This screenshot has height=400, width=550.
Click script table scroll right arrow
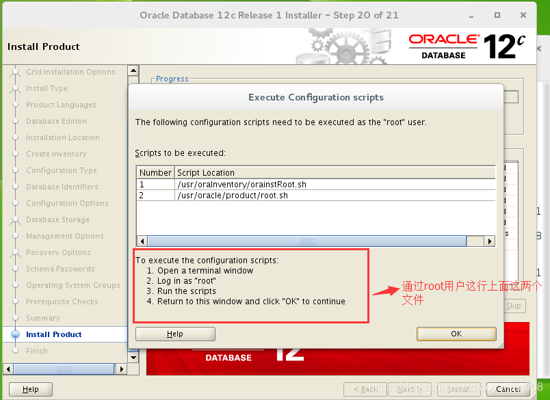click(x=490, y=241)
